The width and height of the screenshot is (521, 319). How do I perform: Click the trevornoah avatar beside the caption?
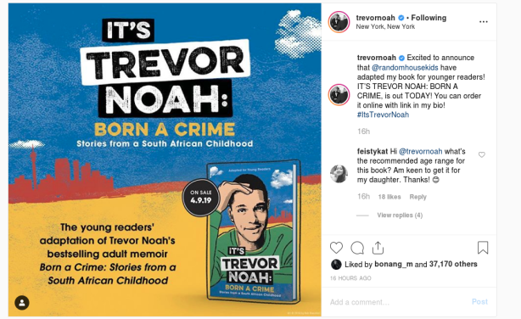(339, 95)
